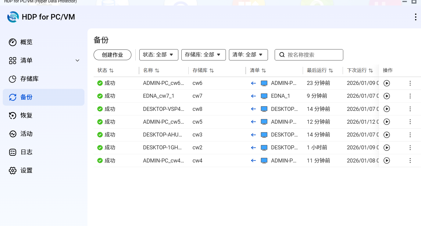Expand the 清单 sidebar submenu chevron
The height and width of the screenshot is (226, 421).
point(77,60)
